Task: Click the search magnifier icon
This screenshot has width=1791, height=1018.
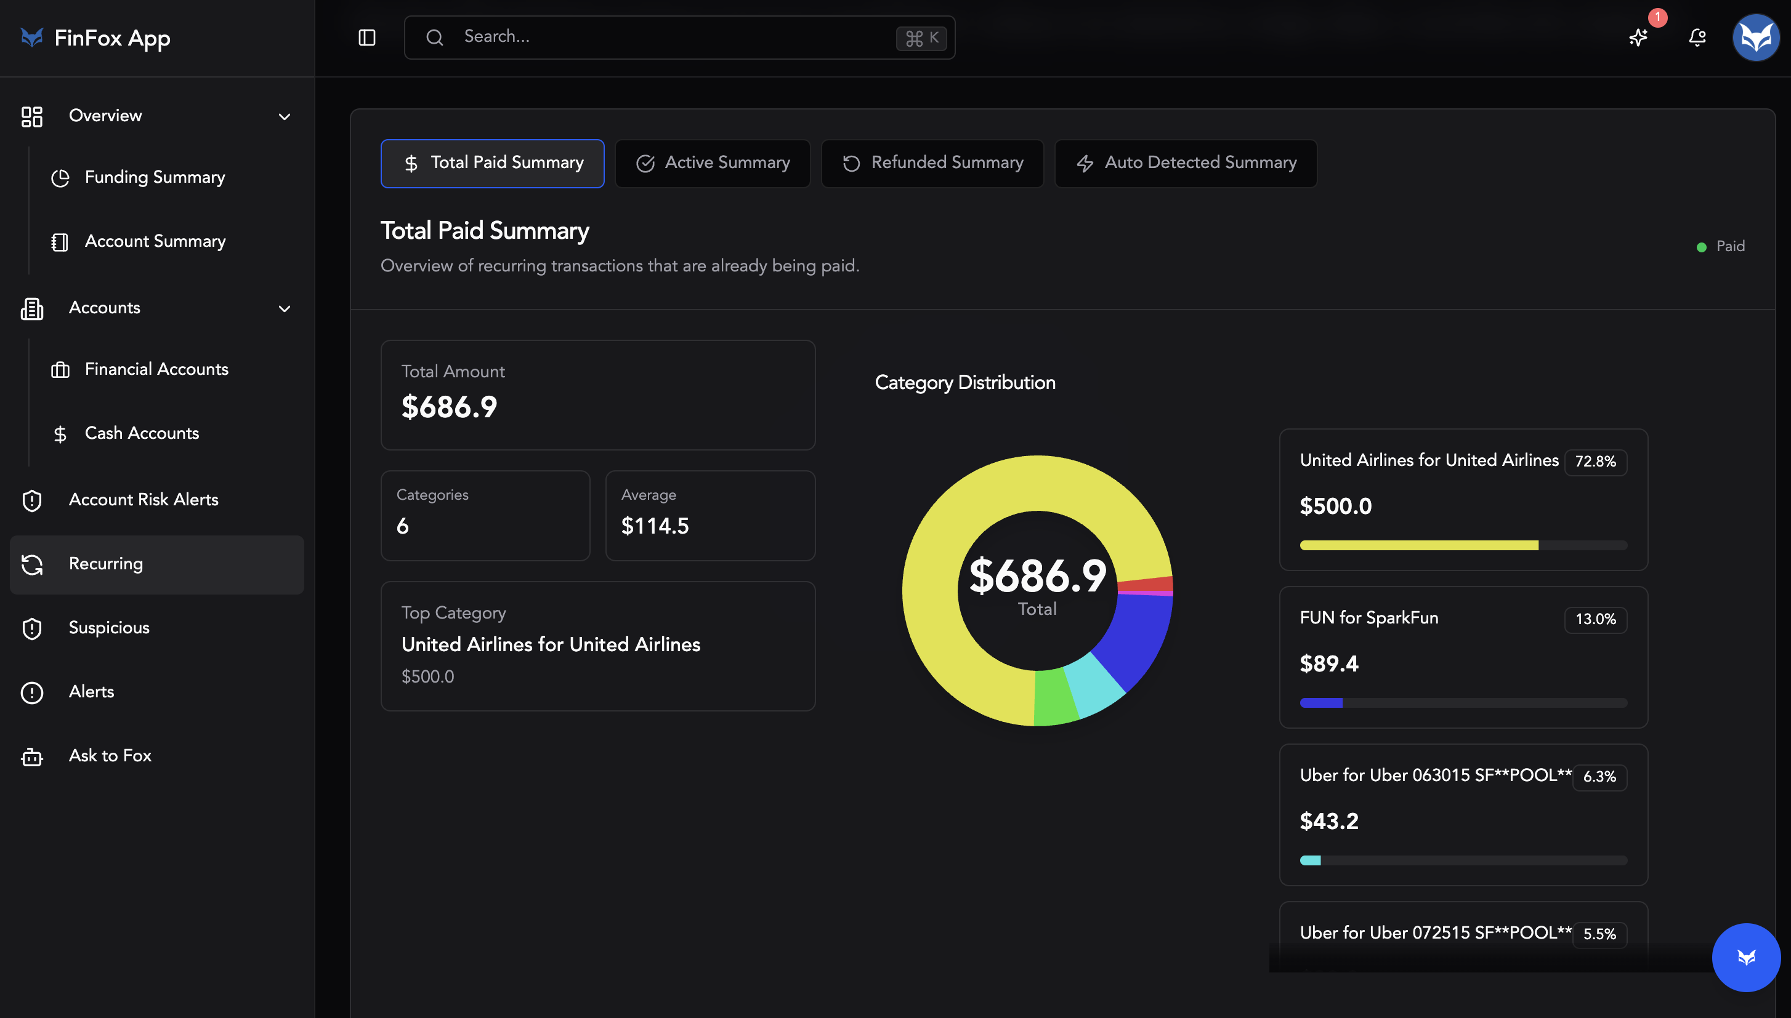Action: pos(434,37)
